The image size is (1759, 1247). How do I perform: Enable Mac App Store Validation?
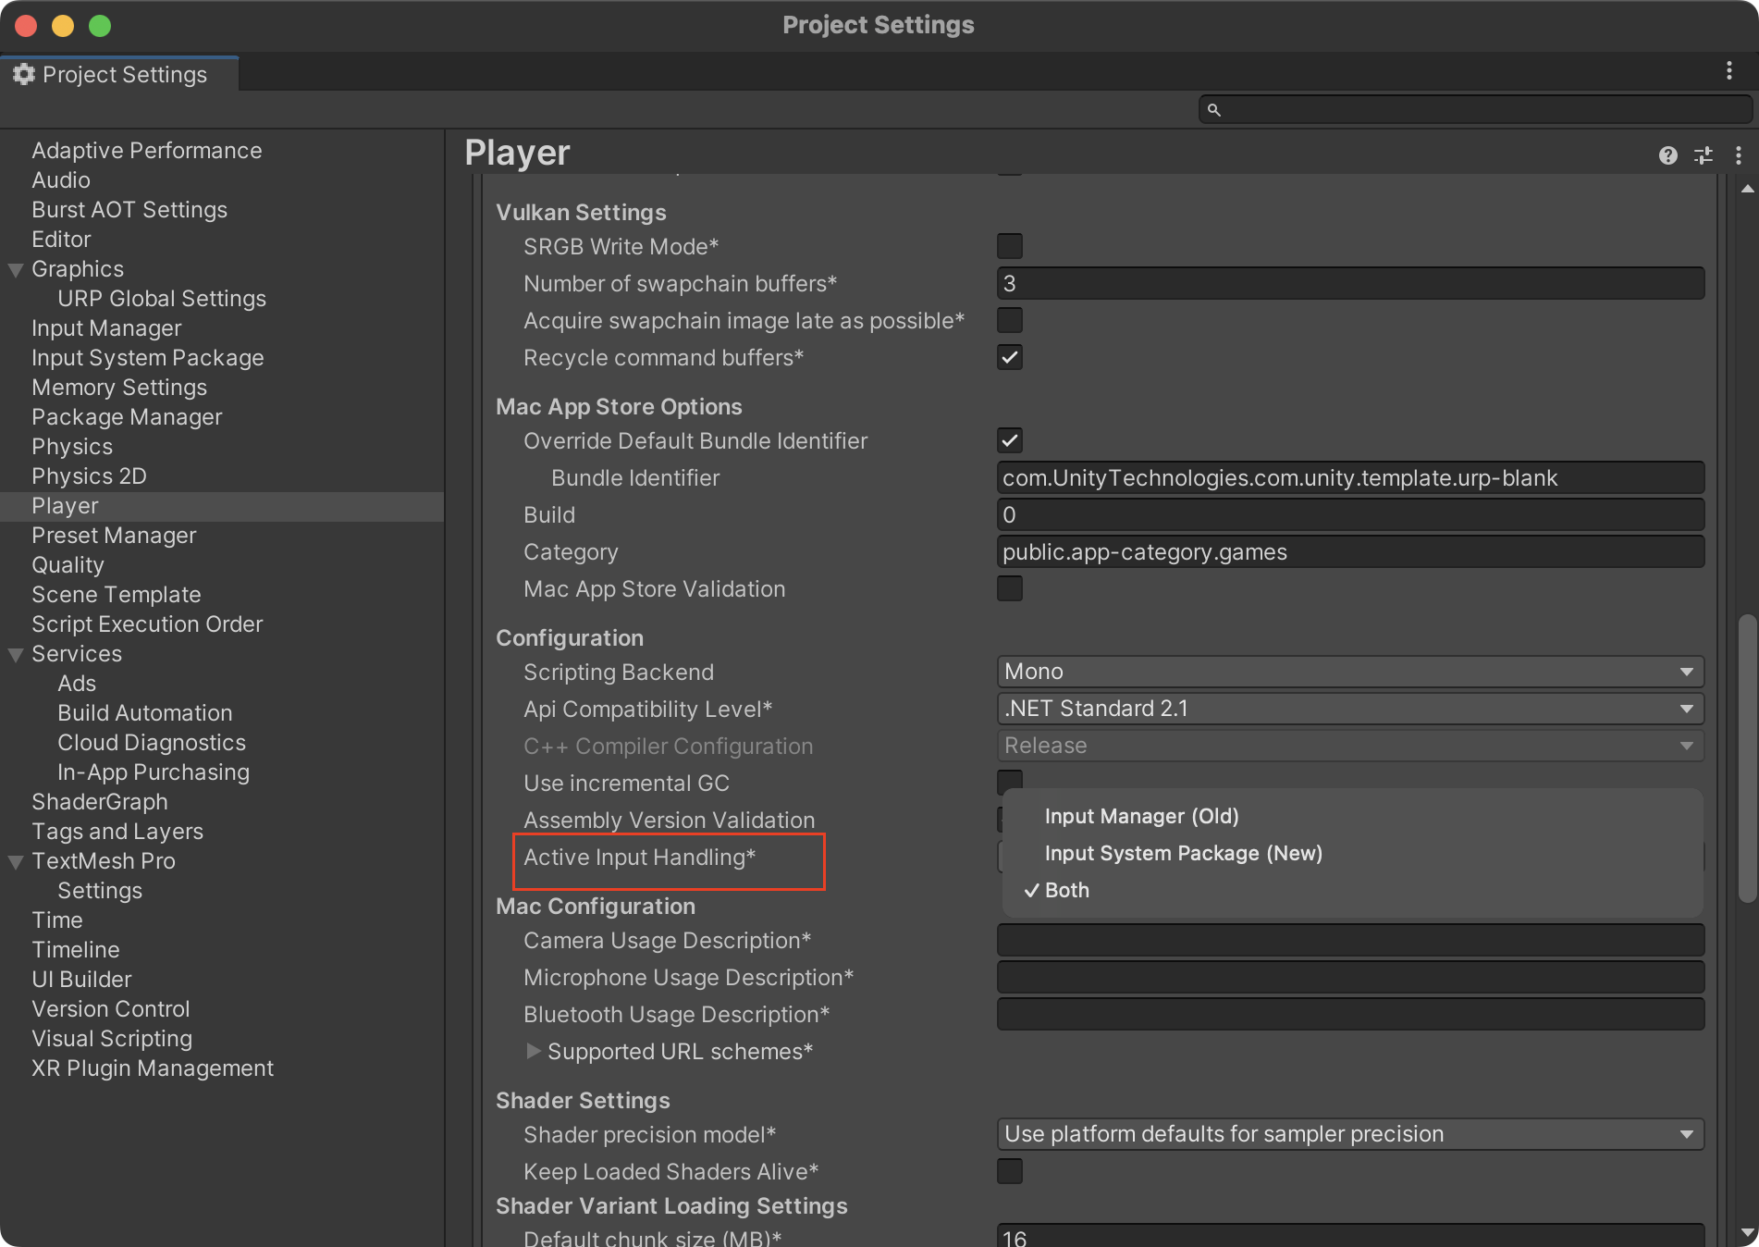pyautogui.click(x=1010, y=588)
